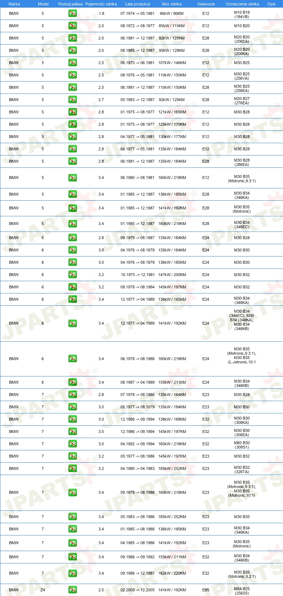Click the 05.1983 -> 12.1987 production dates
Image resolution: width=283 pixels, height=596 pixels.
(x=138, y=100)
